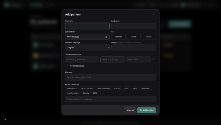Click the Known conditions label
Image resolution: width=221 pixels, height=125 pixels.
[72, 84]
